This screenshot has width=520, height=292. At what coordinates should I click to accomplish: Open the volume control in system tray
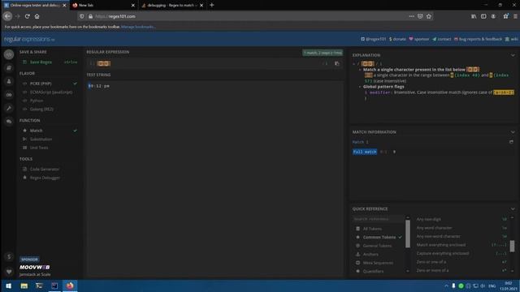point(483,286)
